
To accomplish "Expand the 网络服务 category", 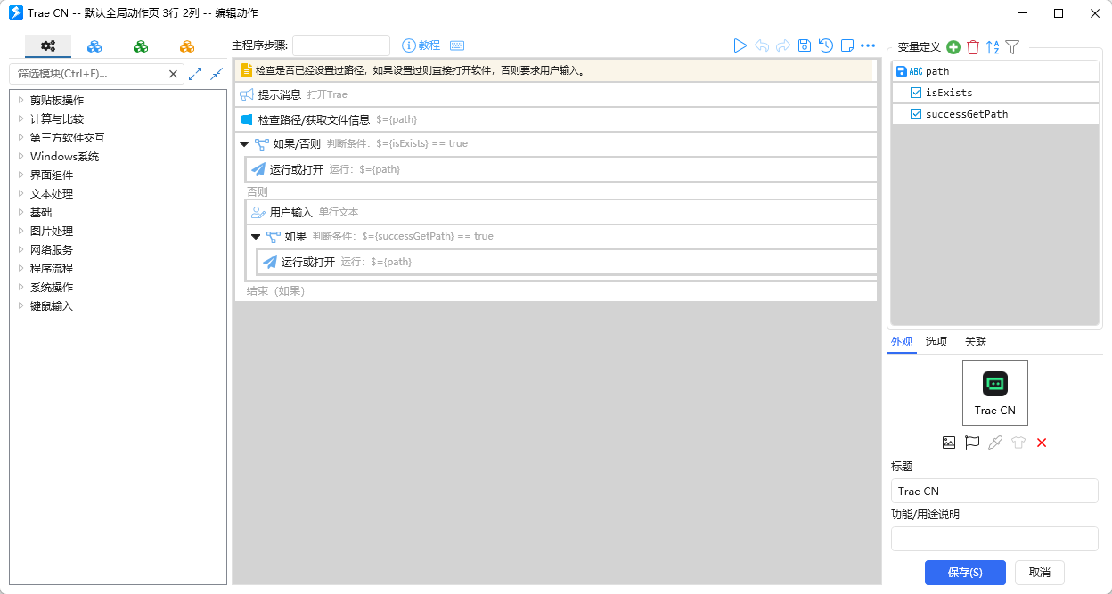I will point(21,249).
